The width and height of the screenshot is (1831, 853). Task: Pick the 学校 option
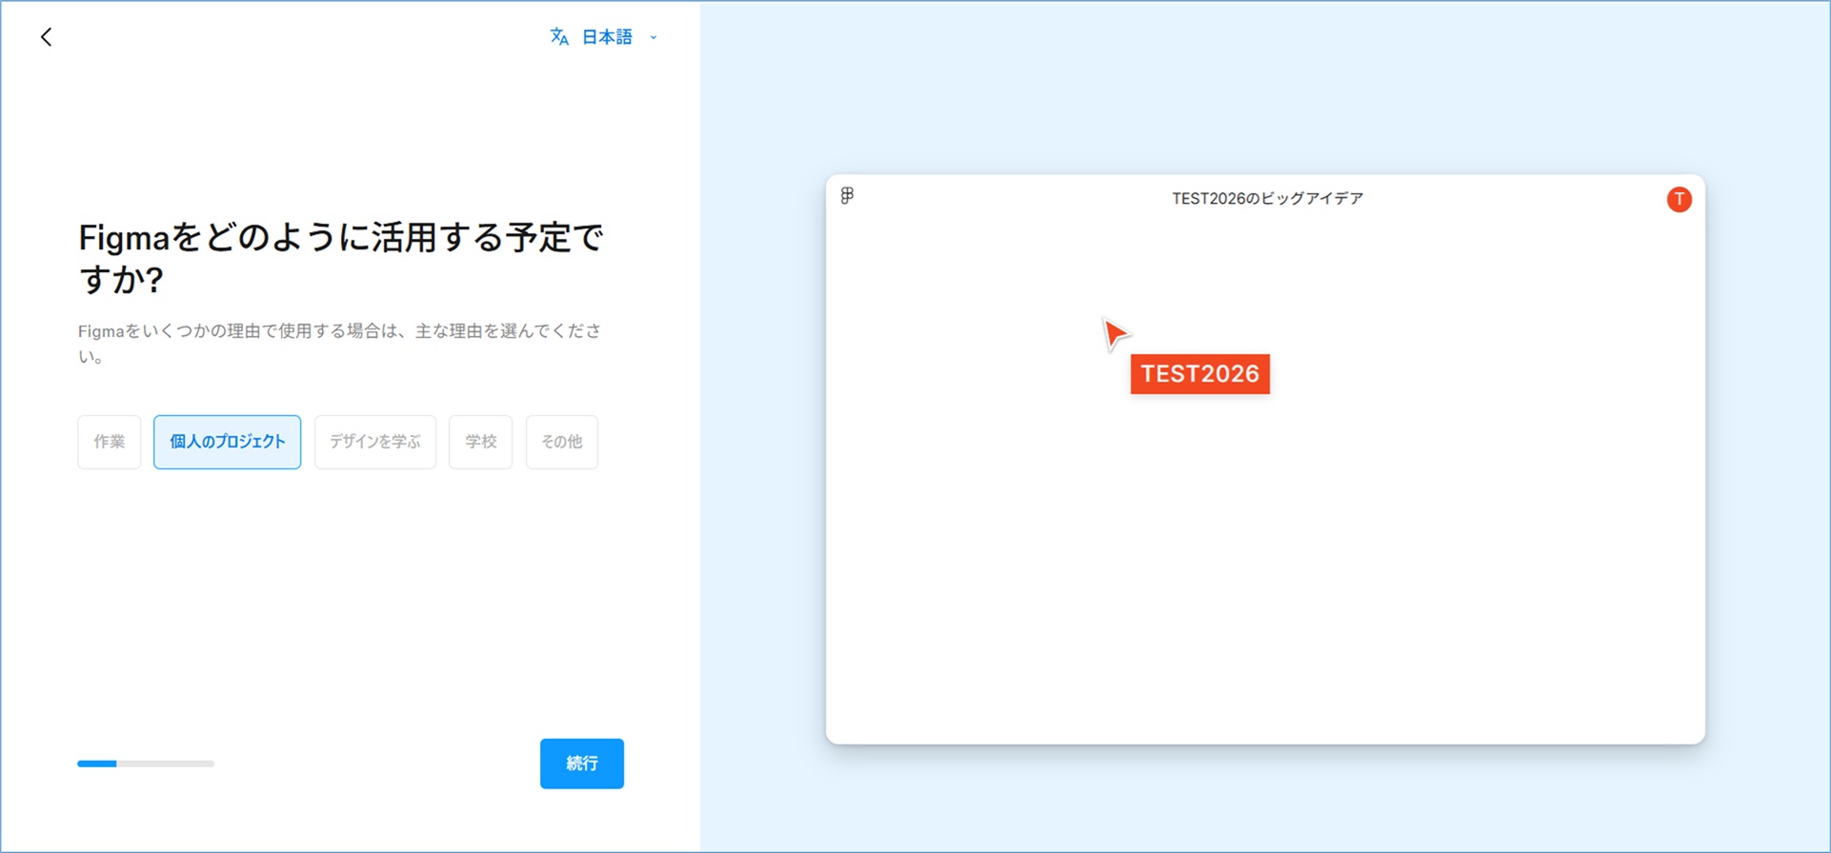[481, 442]
